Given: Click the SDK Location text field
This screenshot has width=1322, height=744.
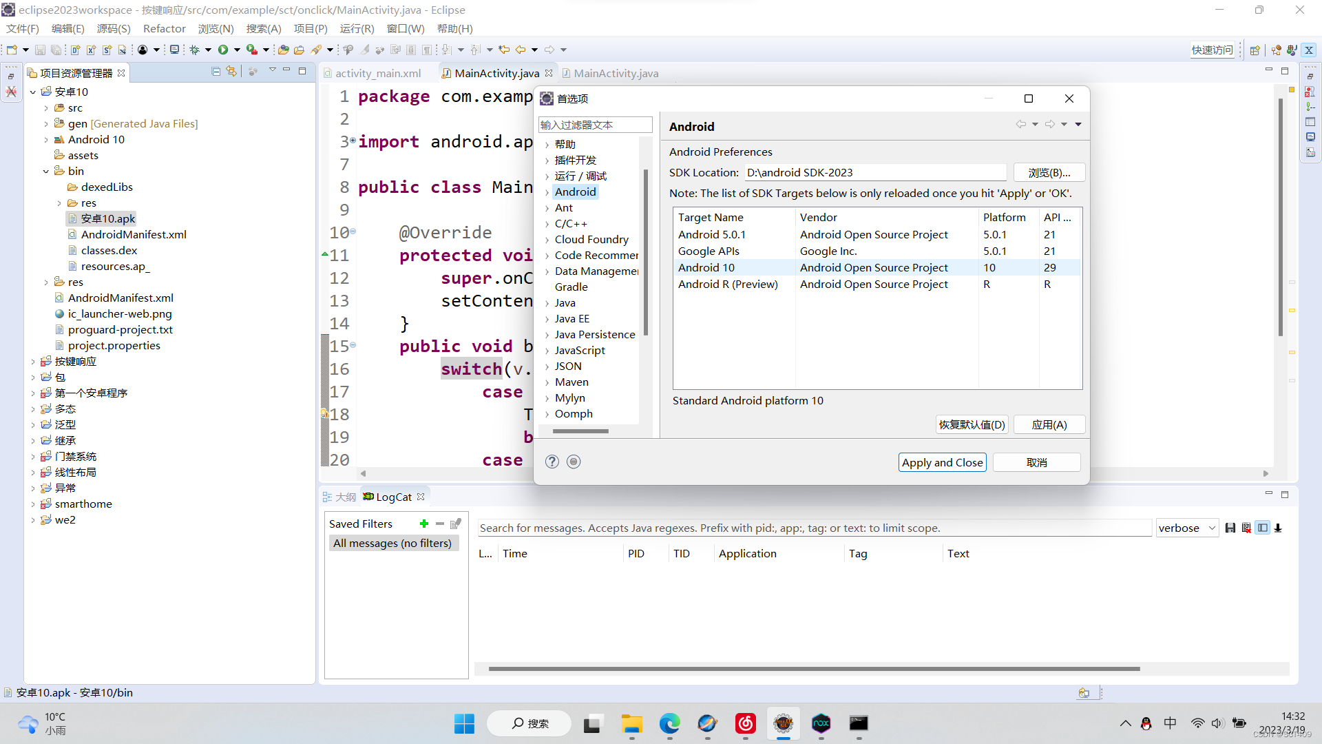Looking at the screenshot, I should click(x=876, y=173).
